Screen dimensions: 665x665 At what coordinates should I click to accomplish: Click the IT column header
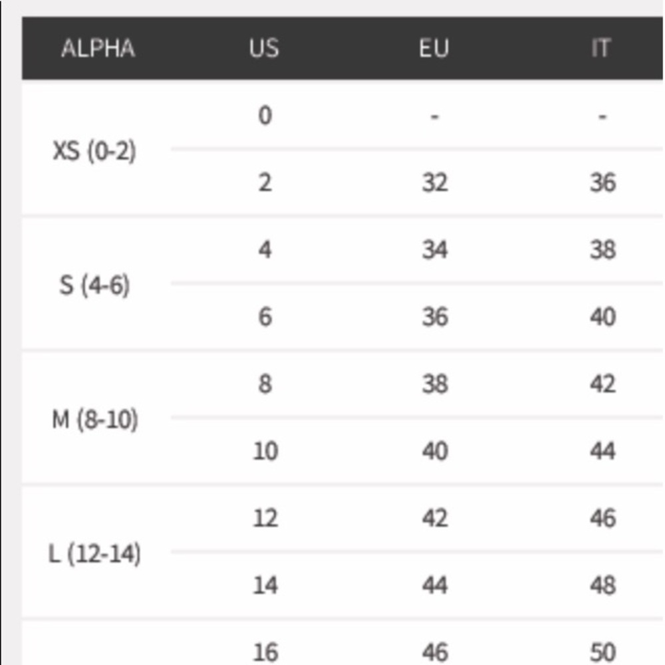click(x=600, y=49)
